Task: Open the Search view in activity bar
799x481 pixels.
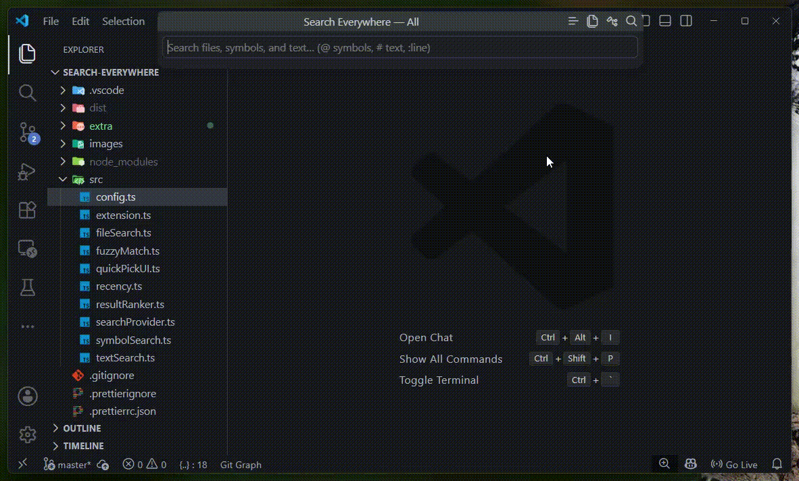Action: [27, 93]
